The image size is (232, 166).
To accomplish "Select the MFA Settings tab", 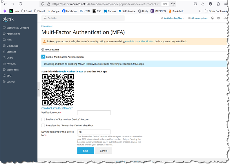I will (x=50, y=50).
